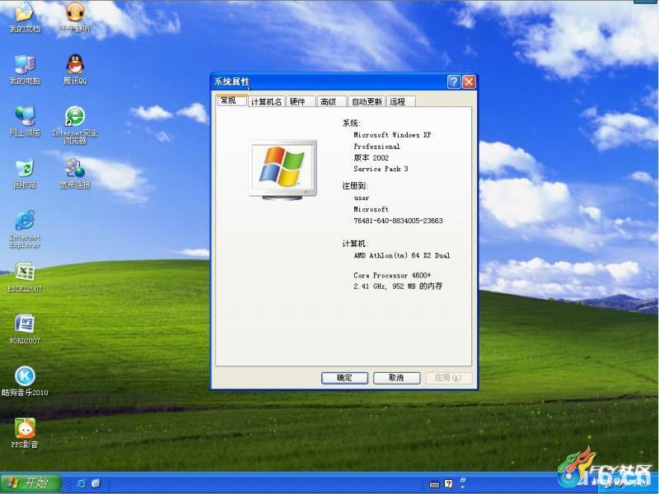Click the Windows XP logo monitor image

283,170
